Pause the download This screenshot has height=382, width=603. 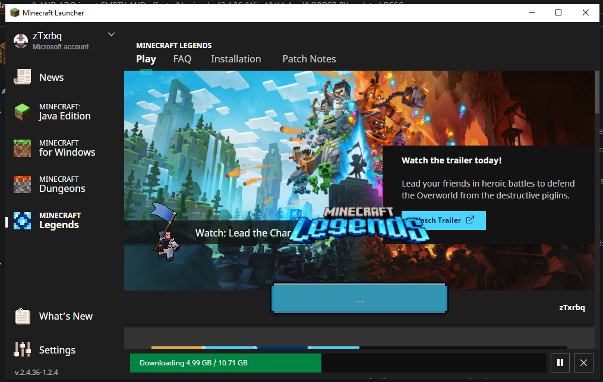point(560,363)
